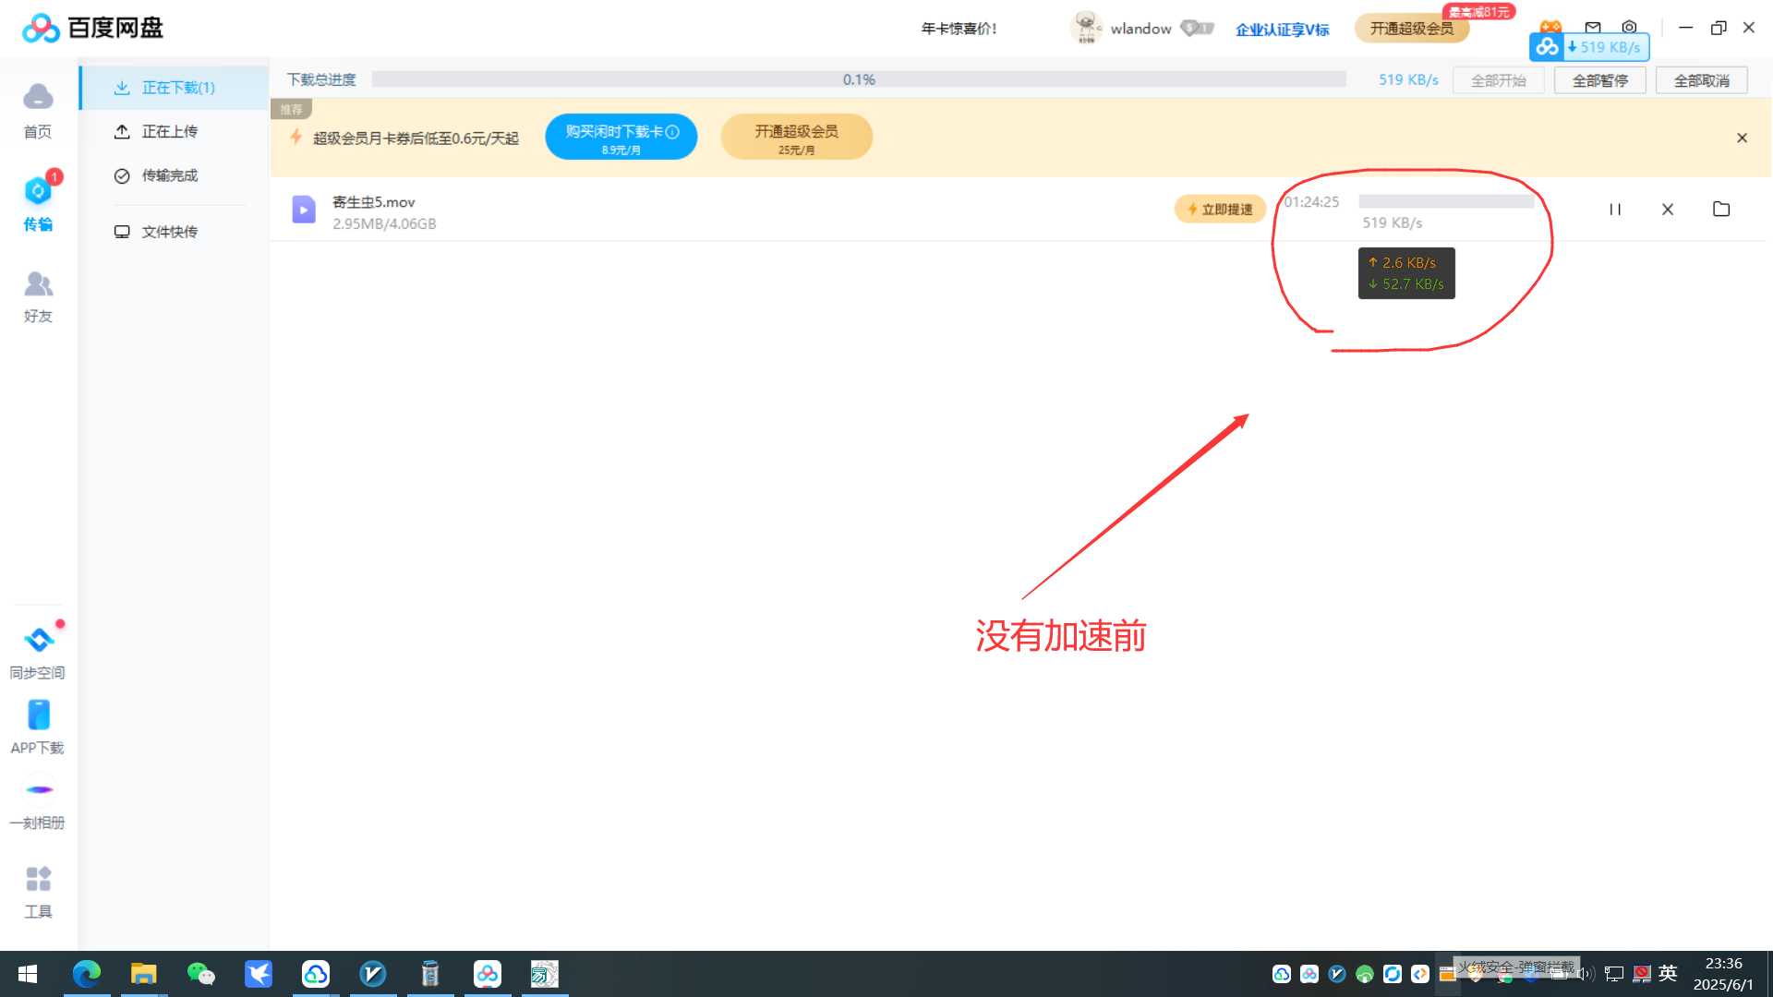Click top bar 开通超级会员 button
Viewport: 1773px width, 997px height.
[x=1411, y=29]
